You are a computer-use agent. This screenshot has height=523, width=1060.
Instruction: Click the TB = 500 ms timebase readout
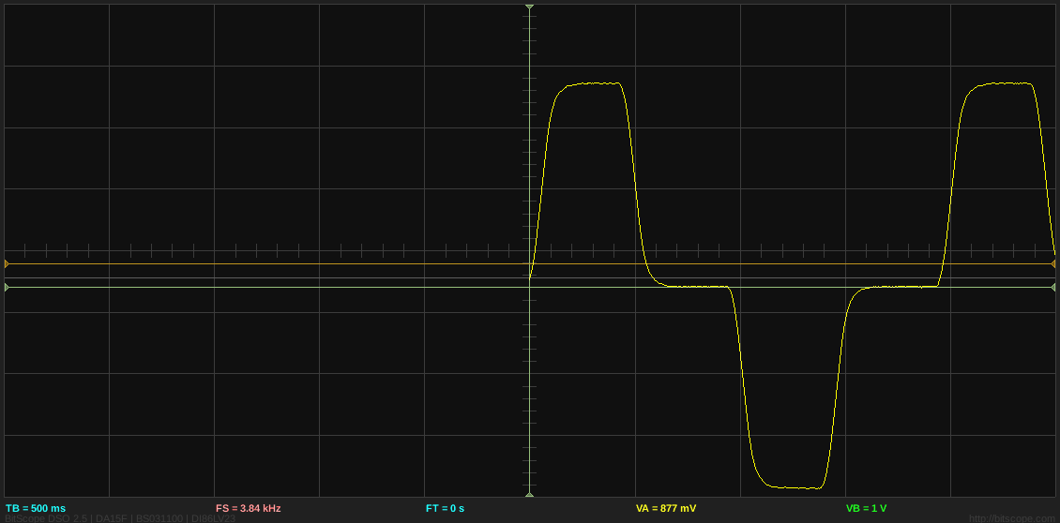(x=36, y=508)
